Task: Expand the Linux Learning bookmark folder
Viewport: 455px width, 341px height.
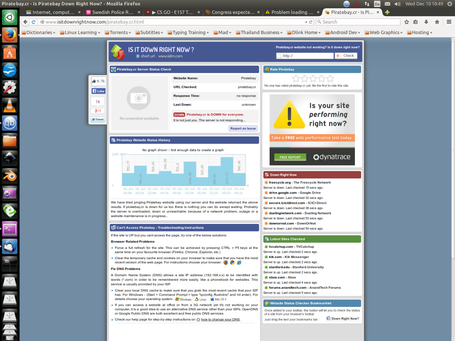Action: pyautogui.click(x=80, y=33)
